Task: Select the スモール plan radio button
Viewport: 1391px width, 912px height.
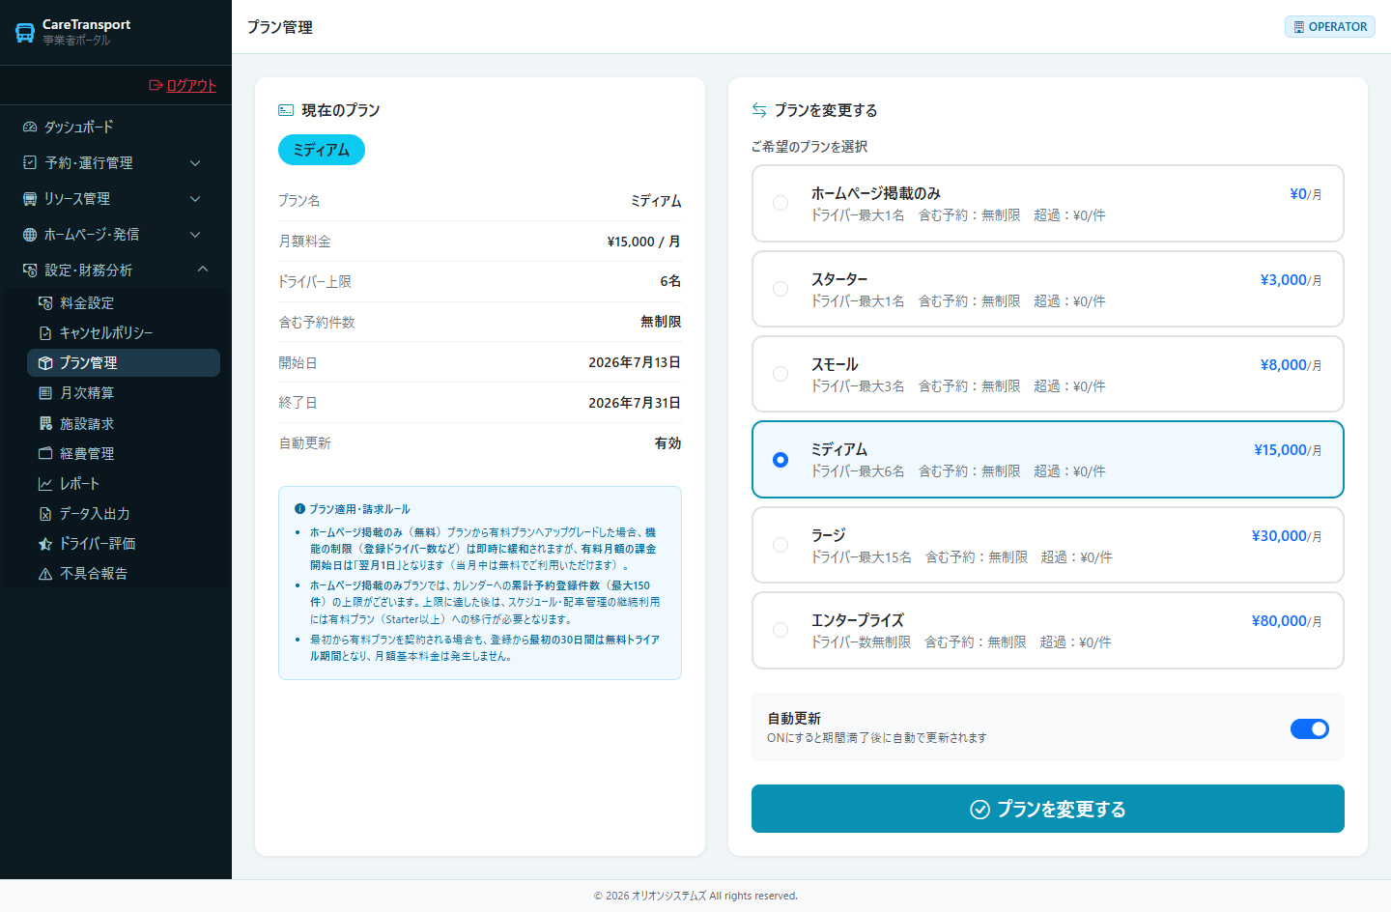Action: coord(781,374)
